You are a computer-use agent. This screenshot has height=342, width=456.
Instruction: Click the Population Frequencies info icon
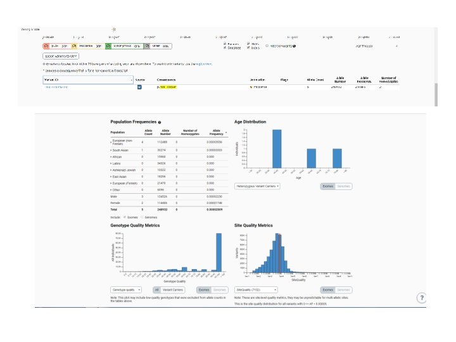(x=160, y=122)
